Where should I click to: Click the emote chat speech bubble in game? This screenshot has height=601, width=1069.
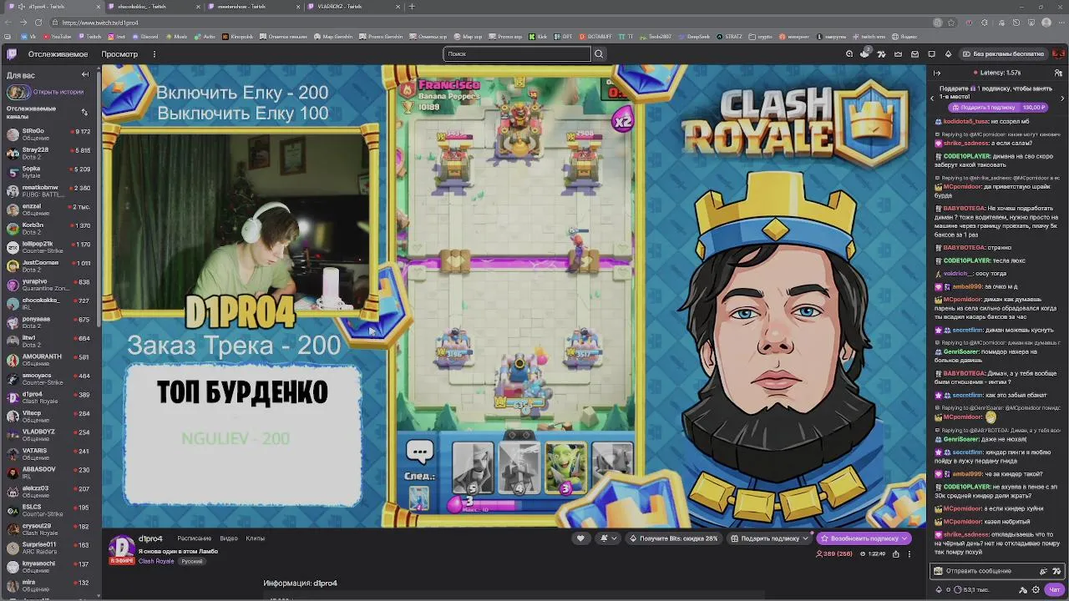point(419,452)
